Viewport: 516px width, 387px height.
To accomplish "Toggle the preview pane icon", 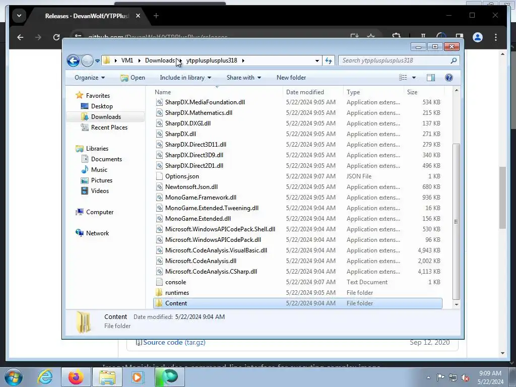I will tap(430, 78).
